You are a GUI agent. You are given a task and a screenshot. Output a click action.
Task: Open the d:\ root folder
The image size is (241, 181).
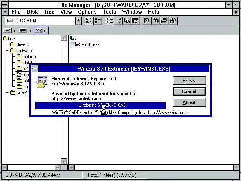[9, 38]
